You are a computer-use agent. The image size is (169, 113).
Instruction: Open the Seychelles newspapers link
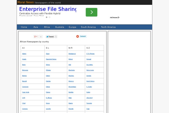(x=90, y=65)
